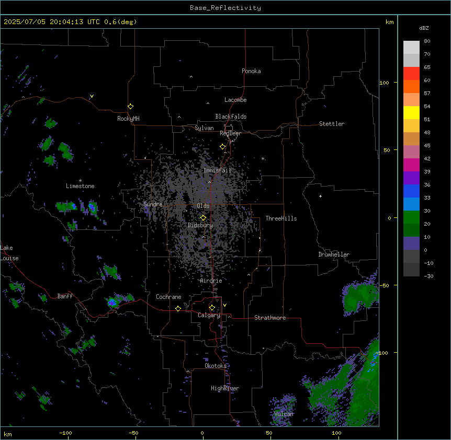The width and height of the screenshot is (451, 440).
Task: Pick the orange legend swatch below 60
Action: (x=411, y=86)
